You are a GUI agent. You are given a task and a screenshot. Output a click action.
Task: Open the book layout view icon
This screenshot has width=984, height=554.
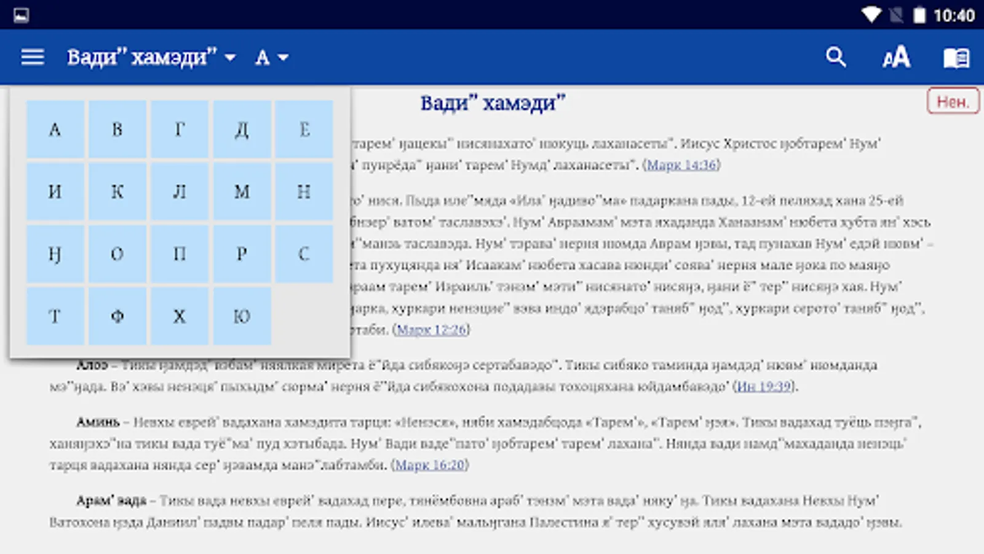[x=956, y=58]
